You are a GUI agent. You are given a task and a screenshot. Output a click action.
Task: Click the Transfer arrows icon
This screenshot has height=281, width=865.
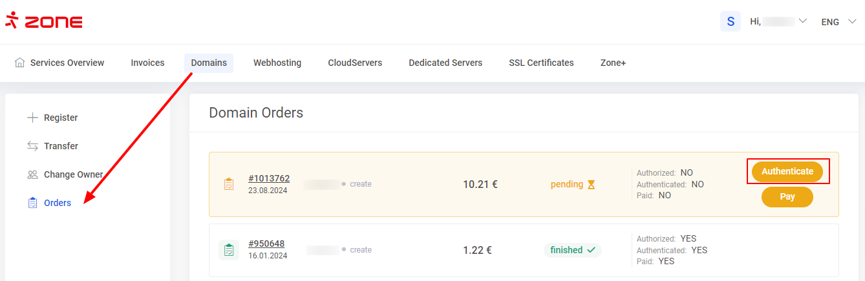click(x=32, y=146)
